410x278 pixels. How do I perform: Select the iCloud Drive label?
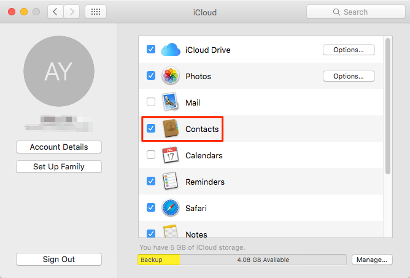pos(208,50)
